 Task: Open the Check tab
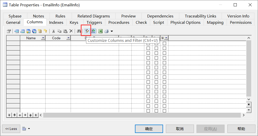tap(141, 22)
